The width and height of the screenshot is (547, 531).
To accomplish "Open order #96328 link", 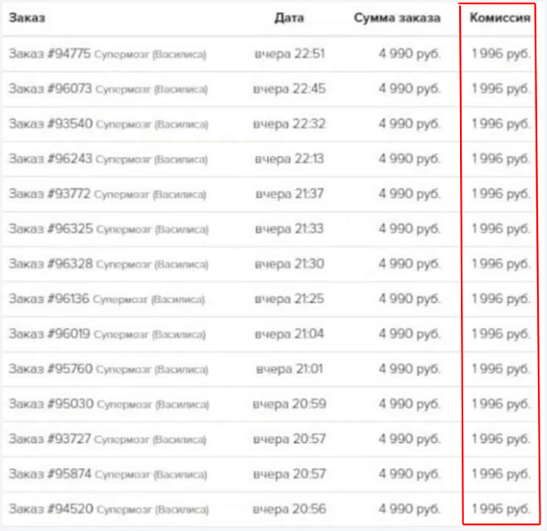I will coord(51,264).
